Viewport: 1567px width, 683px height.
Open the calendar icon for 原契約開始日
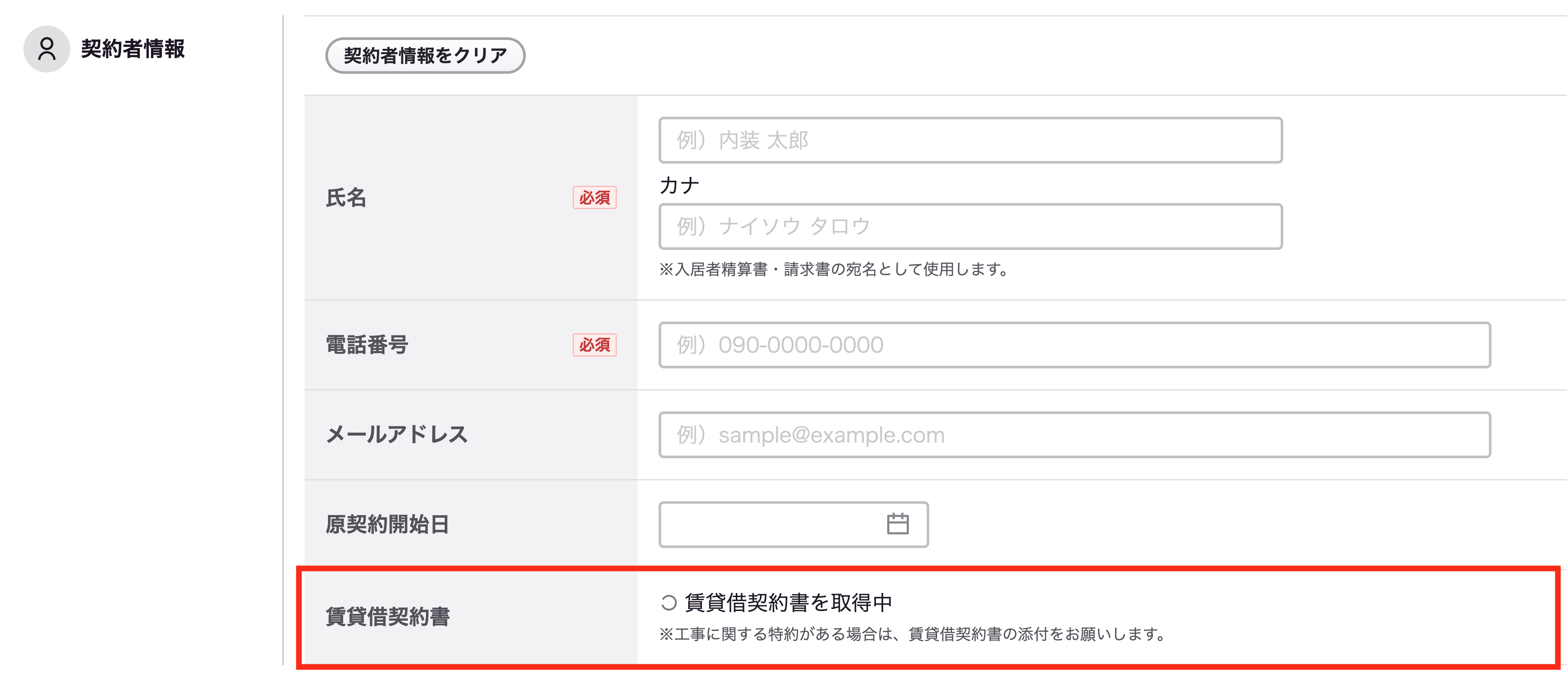[x=897, y=524]
